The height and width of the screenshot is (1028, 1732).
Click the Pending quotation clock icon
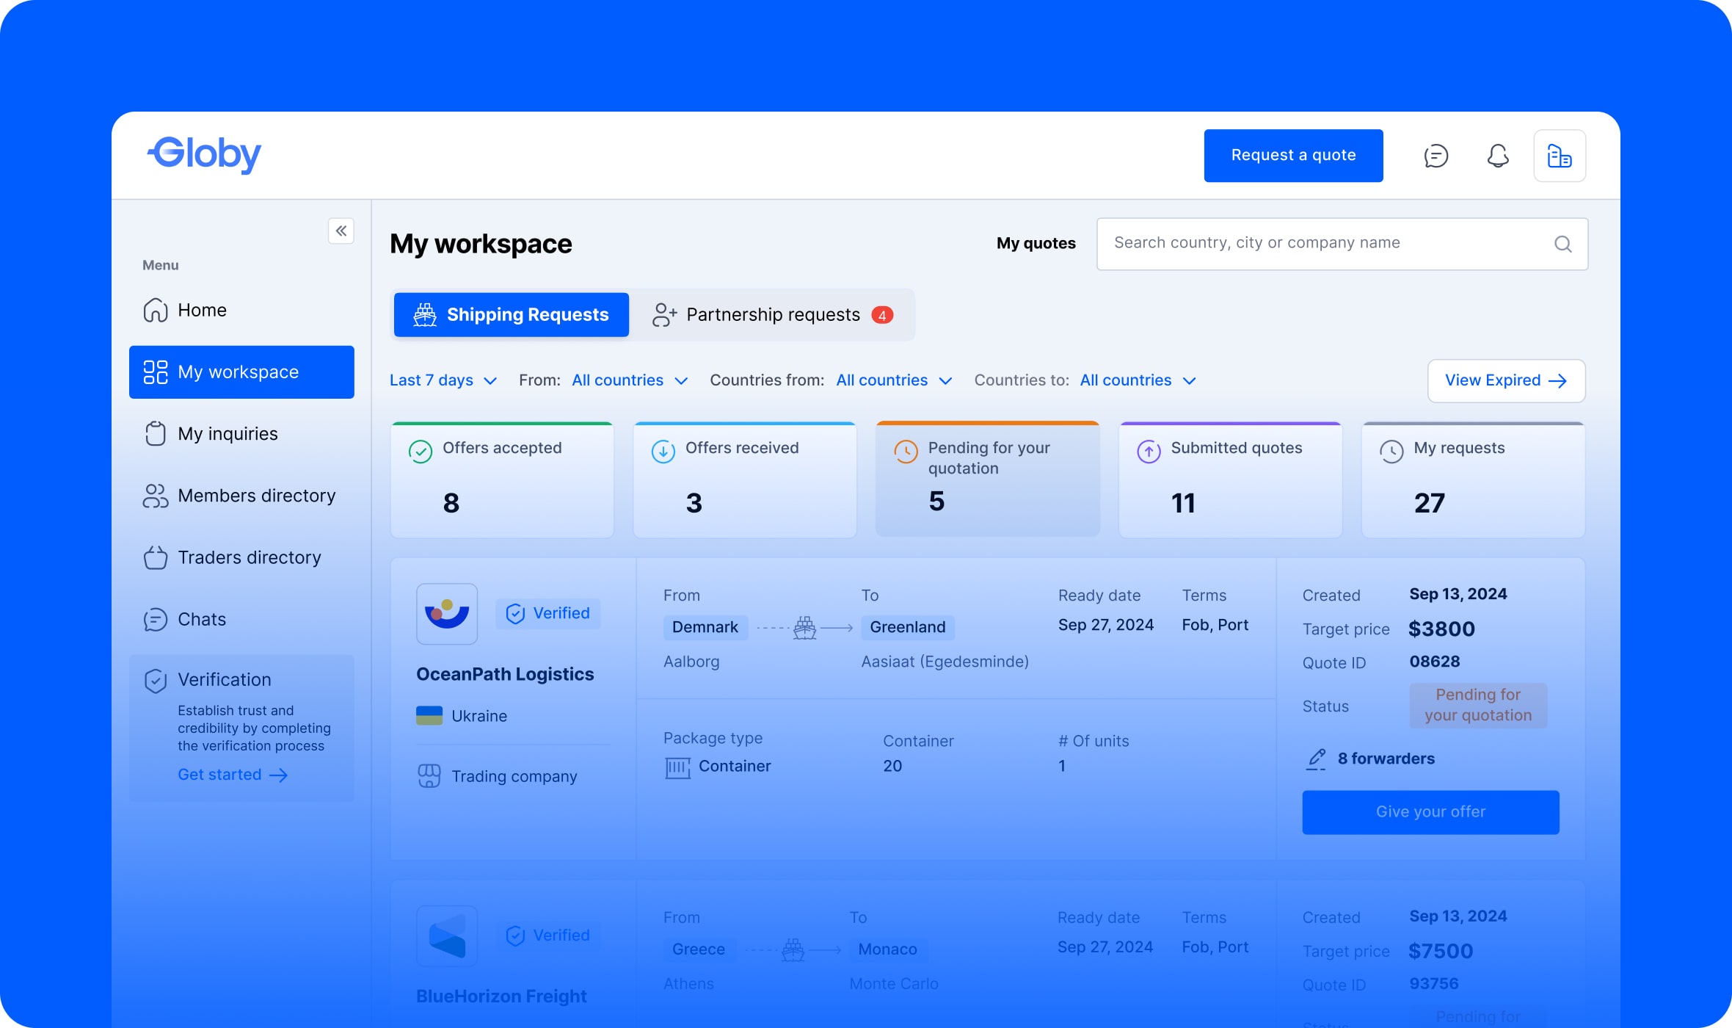(x=906, y=452)
